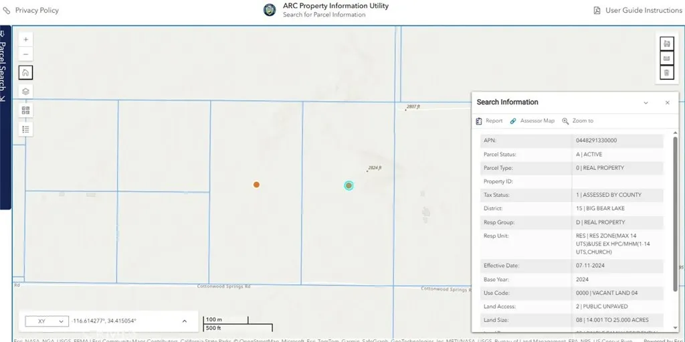Select the distance ruler measurement tool icon

point(667,58)
